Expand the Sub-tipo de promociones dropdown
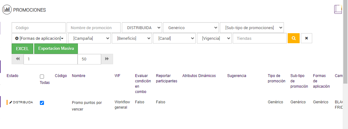Image resolution: width=348 pixels, height=129 pixels. click(x=252, y=28)
